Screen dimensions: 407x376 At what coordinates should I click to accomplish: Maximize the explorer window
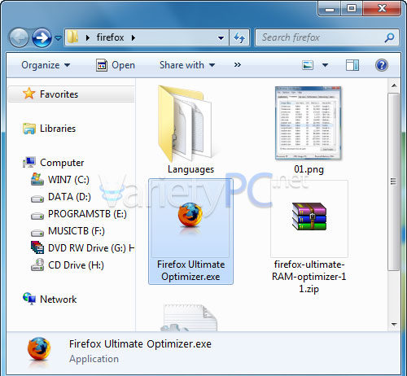tap(352, 9)
